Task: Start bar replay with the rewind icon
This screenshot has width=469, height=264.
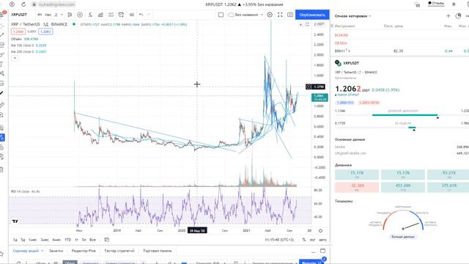Action: (x=132, y=15)
